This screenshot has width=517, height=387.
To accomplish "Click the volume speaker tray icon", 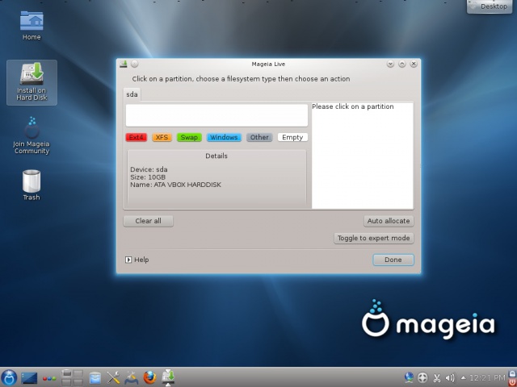I will (450, 378).
